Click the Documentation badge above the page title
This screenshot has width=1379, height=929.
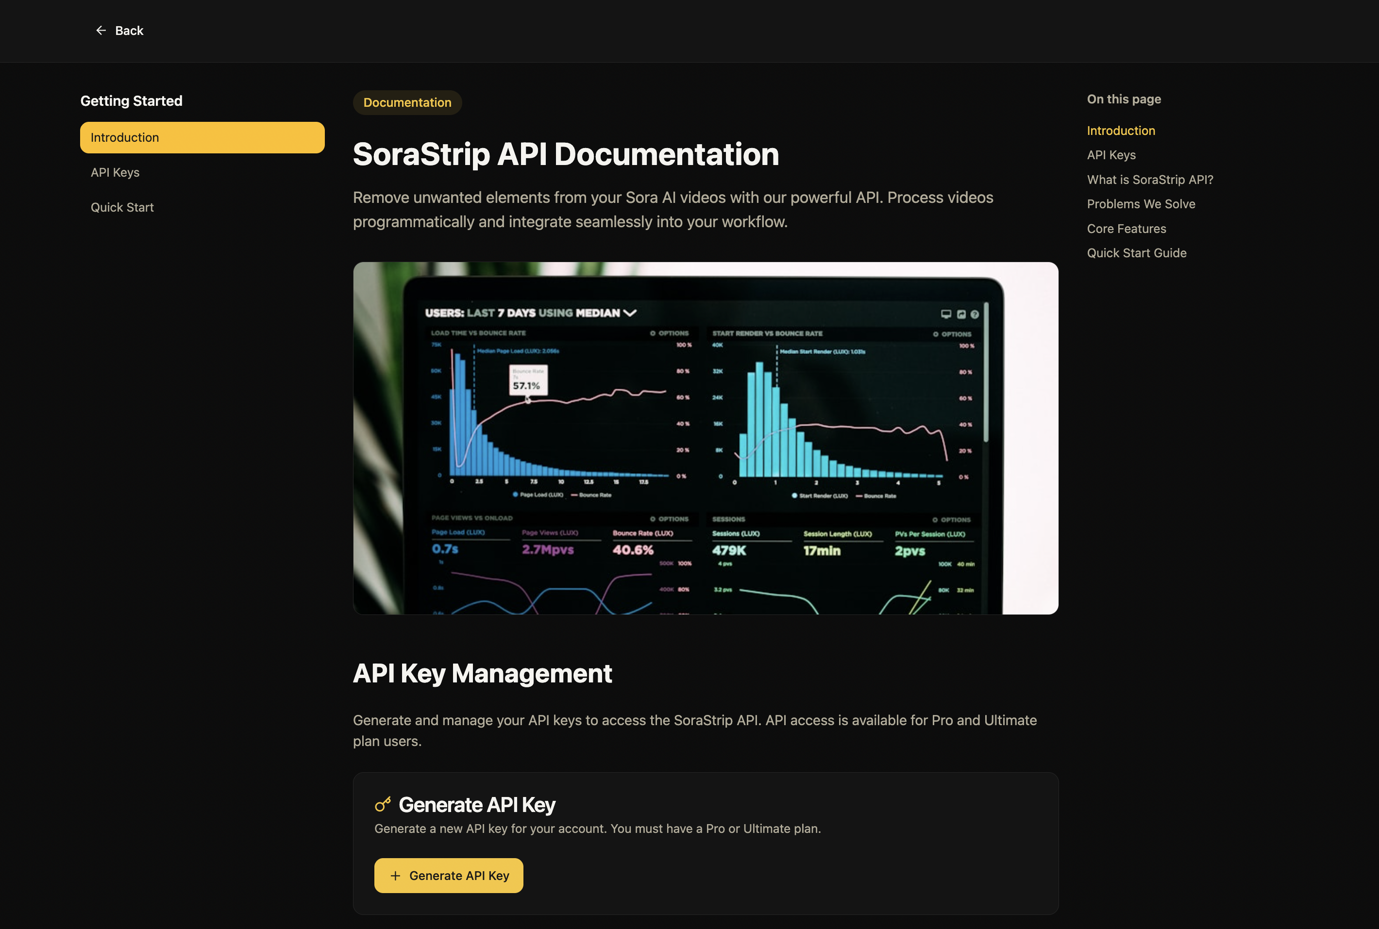(x=407, y=102)
